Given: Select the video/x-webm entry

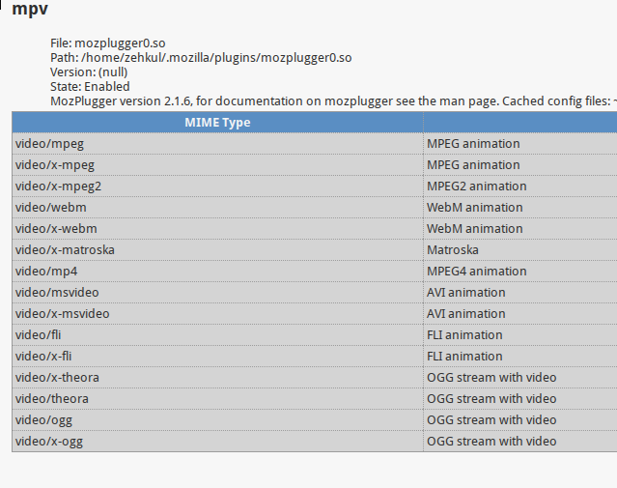Looking at the screenshot, I should 217,229.
